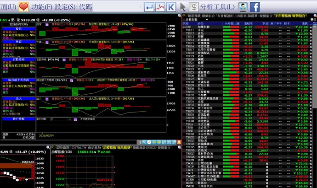Click the blue enter arrow icon
Image resolution: width=317 pixels, height=188 pixels.
(x=149, y=7)
